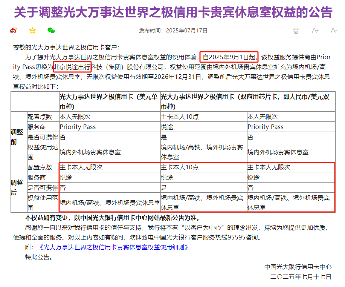Viewport: 345px width, 287px height.
Task: Open the 光大万事达世界之极信用卡贵宾休息室权益使用细则 attachment link
Action: (113, 247)
